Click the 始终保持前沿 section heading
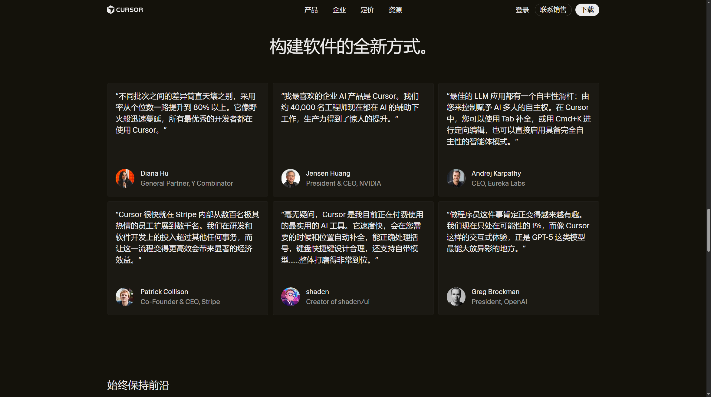Screen dimensions: 711x397 tap(138, 385)
